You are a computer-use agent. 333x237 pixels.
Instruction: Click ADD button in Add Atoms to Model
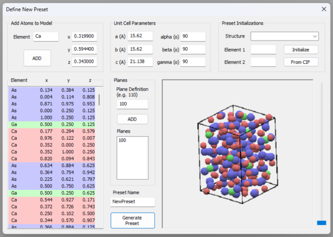click(37, 58)
